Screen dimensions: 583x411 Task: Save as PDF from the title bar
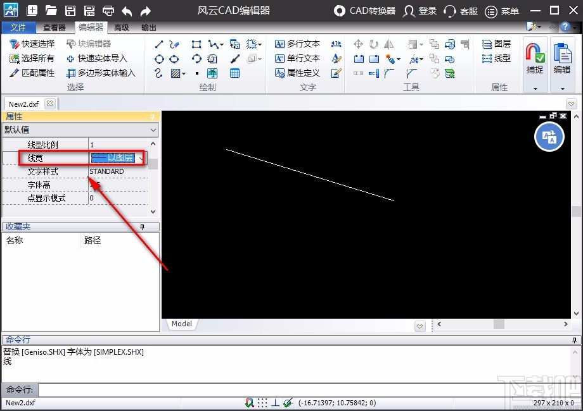click(89, 10)
